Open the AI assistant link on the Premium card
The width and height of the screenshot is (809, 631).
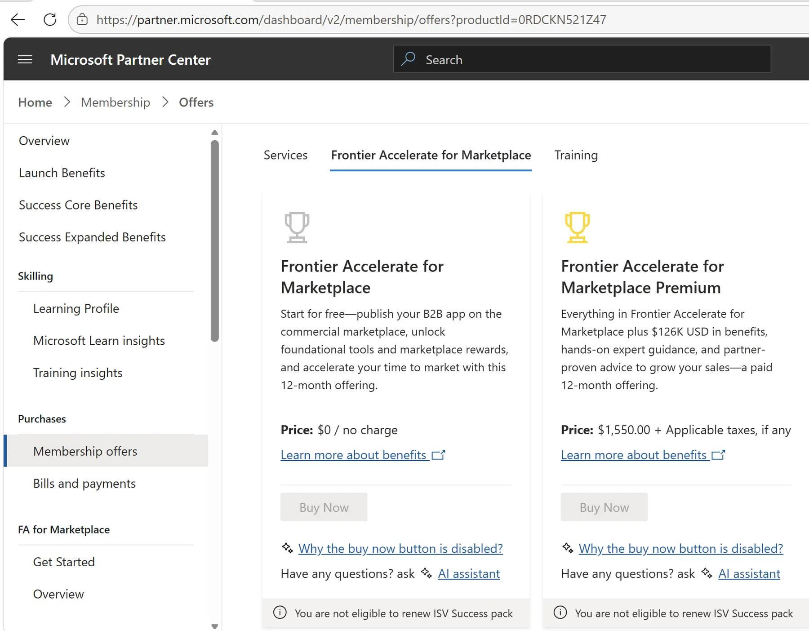(749, 574)
